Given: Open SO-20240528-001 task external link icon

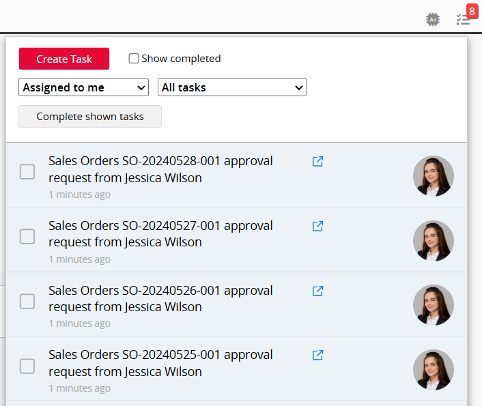Looking at the screenshot, I should pos(317,162).
